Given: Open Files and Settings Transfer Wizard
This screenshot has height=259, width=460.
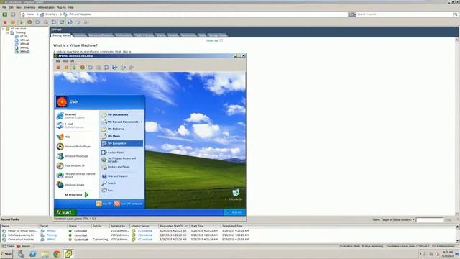Looking at the screenshot, I should [x=76, y=176].
